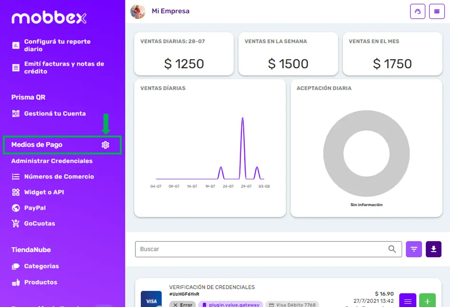
Task: Click the Mi Empresa company name
Action: (x=171, y=11)
